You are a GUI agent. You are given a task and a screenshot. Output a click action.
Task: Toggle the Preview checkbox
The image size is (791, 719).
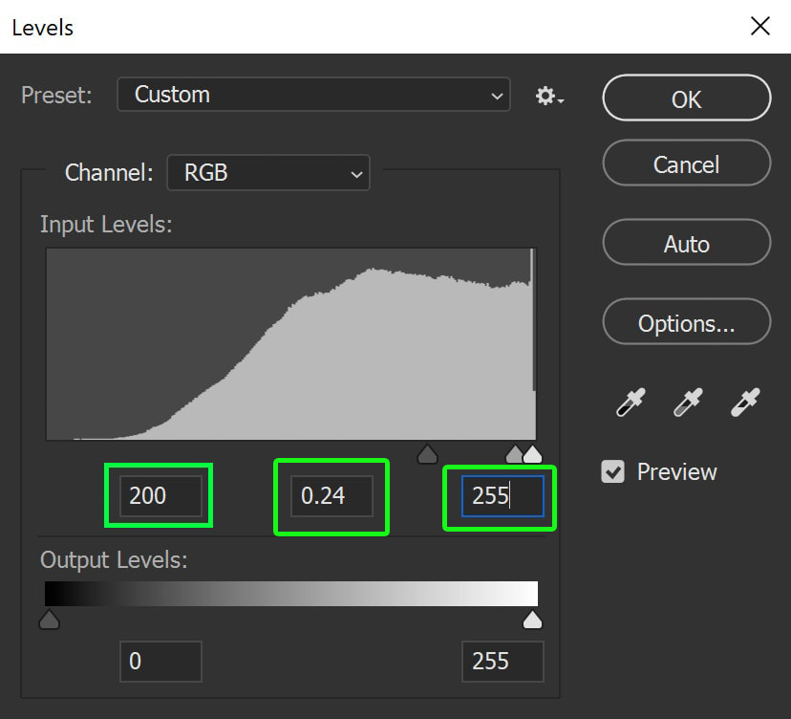pyautogui.click(x=612, y=471)
